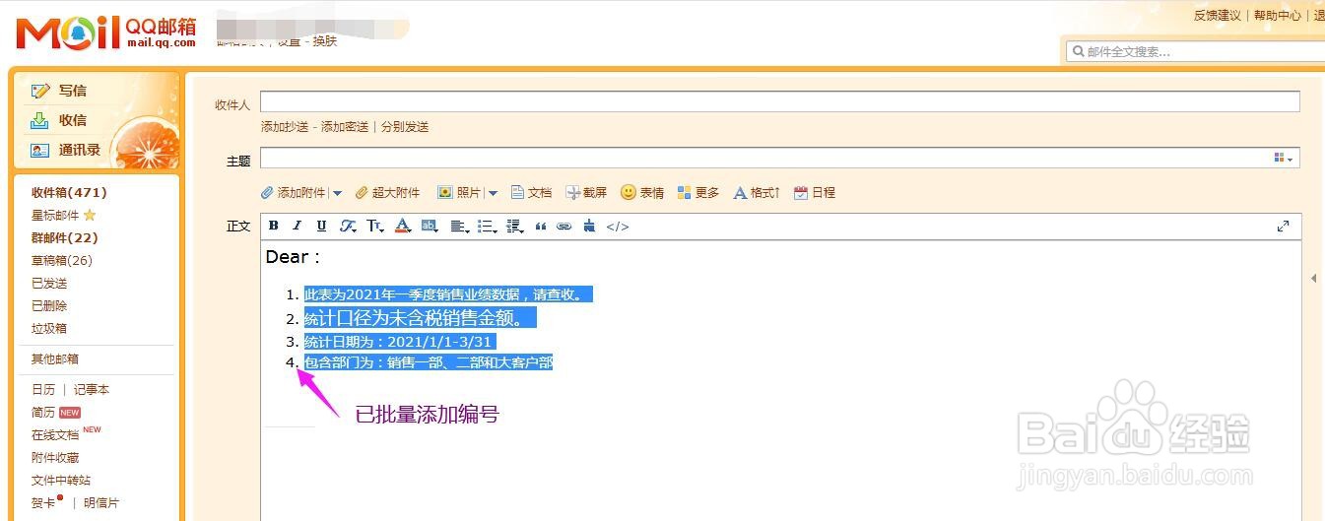Open 表情 emoji picker

pos(642,193)
